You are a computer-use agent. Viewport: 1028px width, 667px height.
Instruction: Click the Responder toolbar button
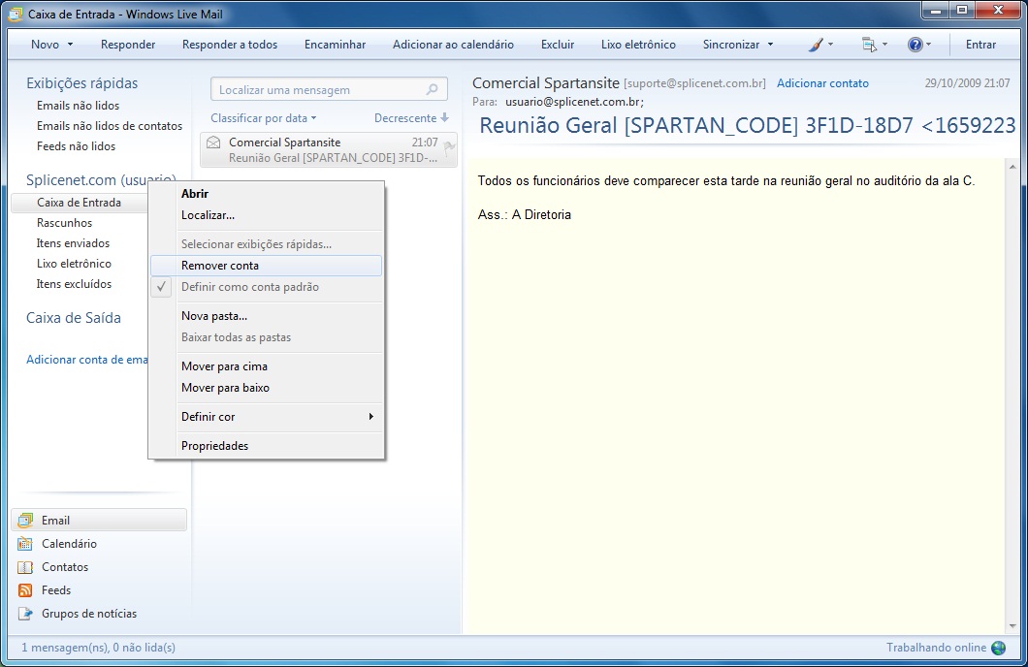coord(128,45)
